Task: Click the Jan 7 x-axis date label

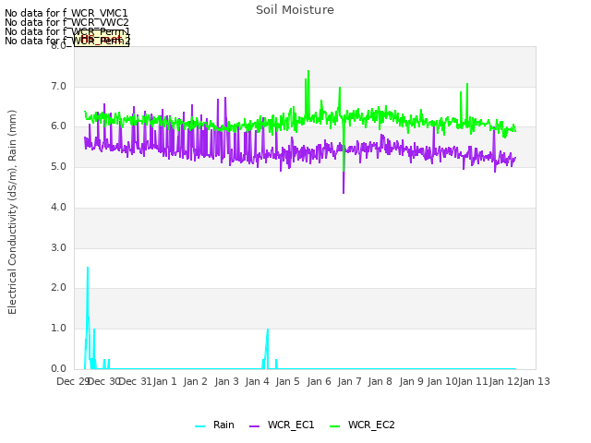Action: coord(349,381)
